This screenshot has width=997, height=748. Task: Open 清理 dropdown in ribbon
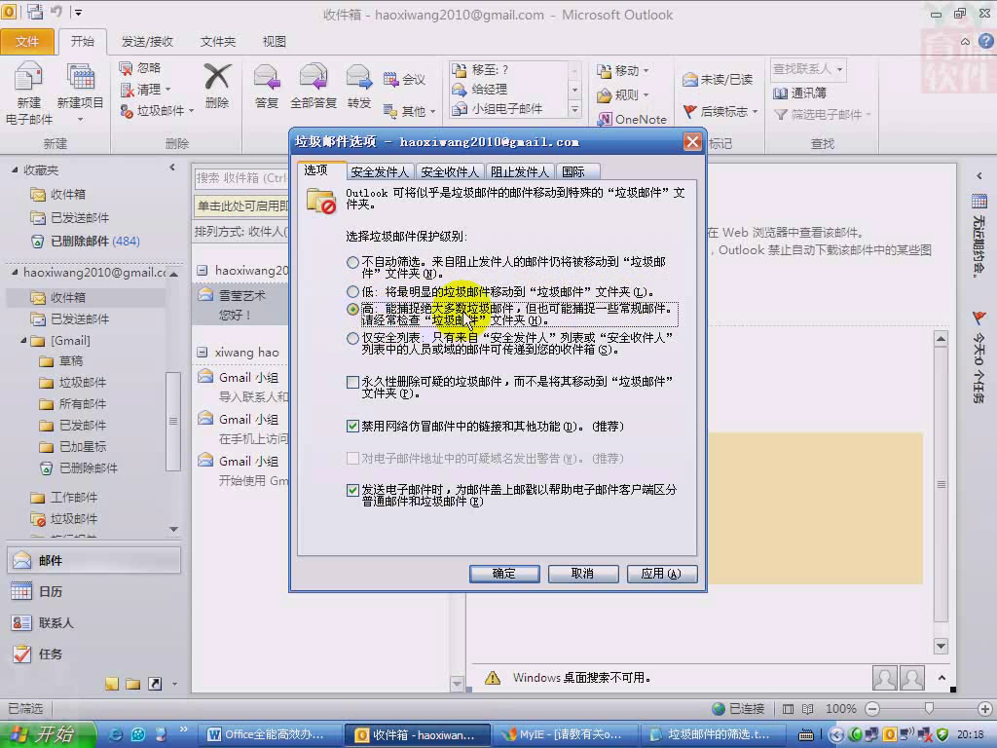click(167, 90)
